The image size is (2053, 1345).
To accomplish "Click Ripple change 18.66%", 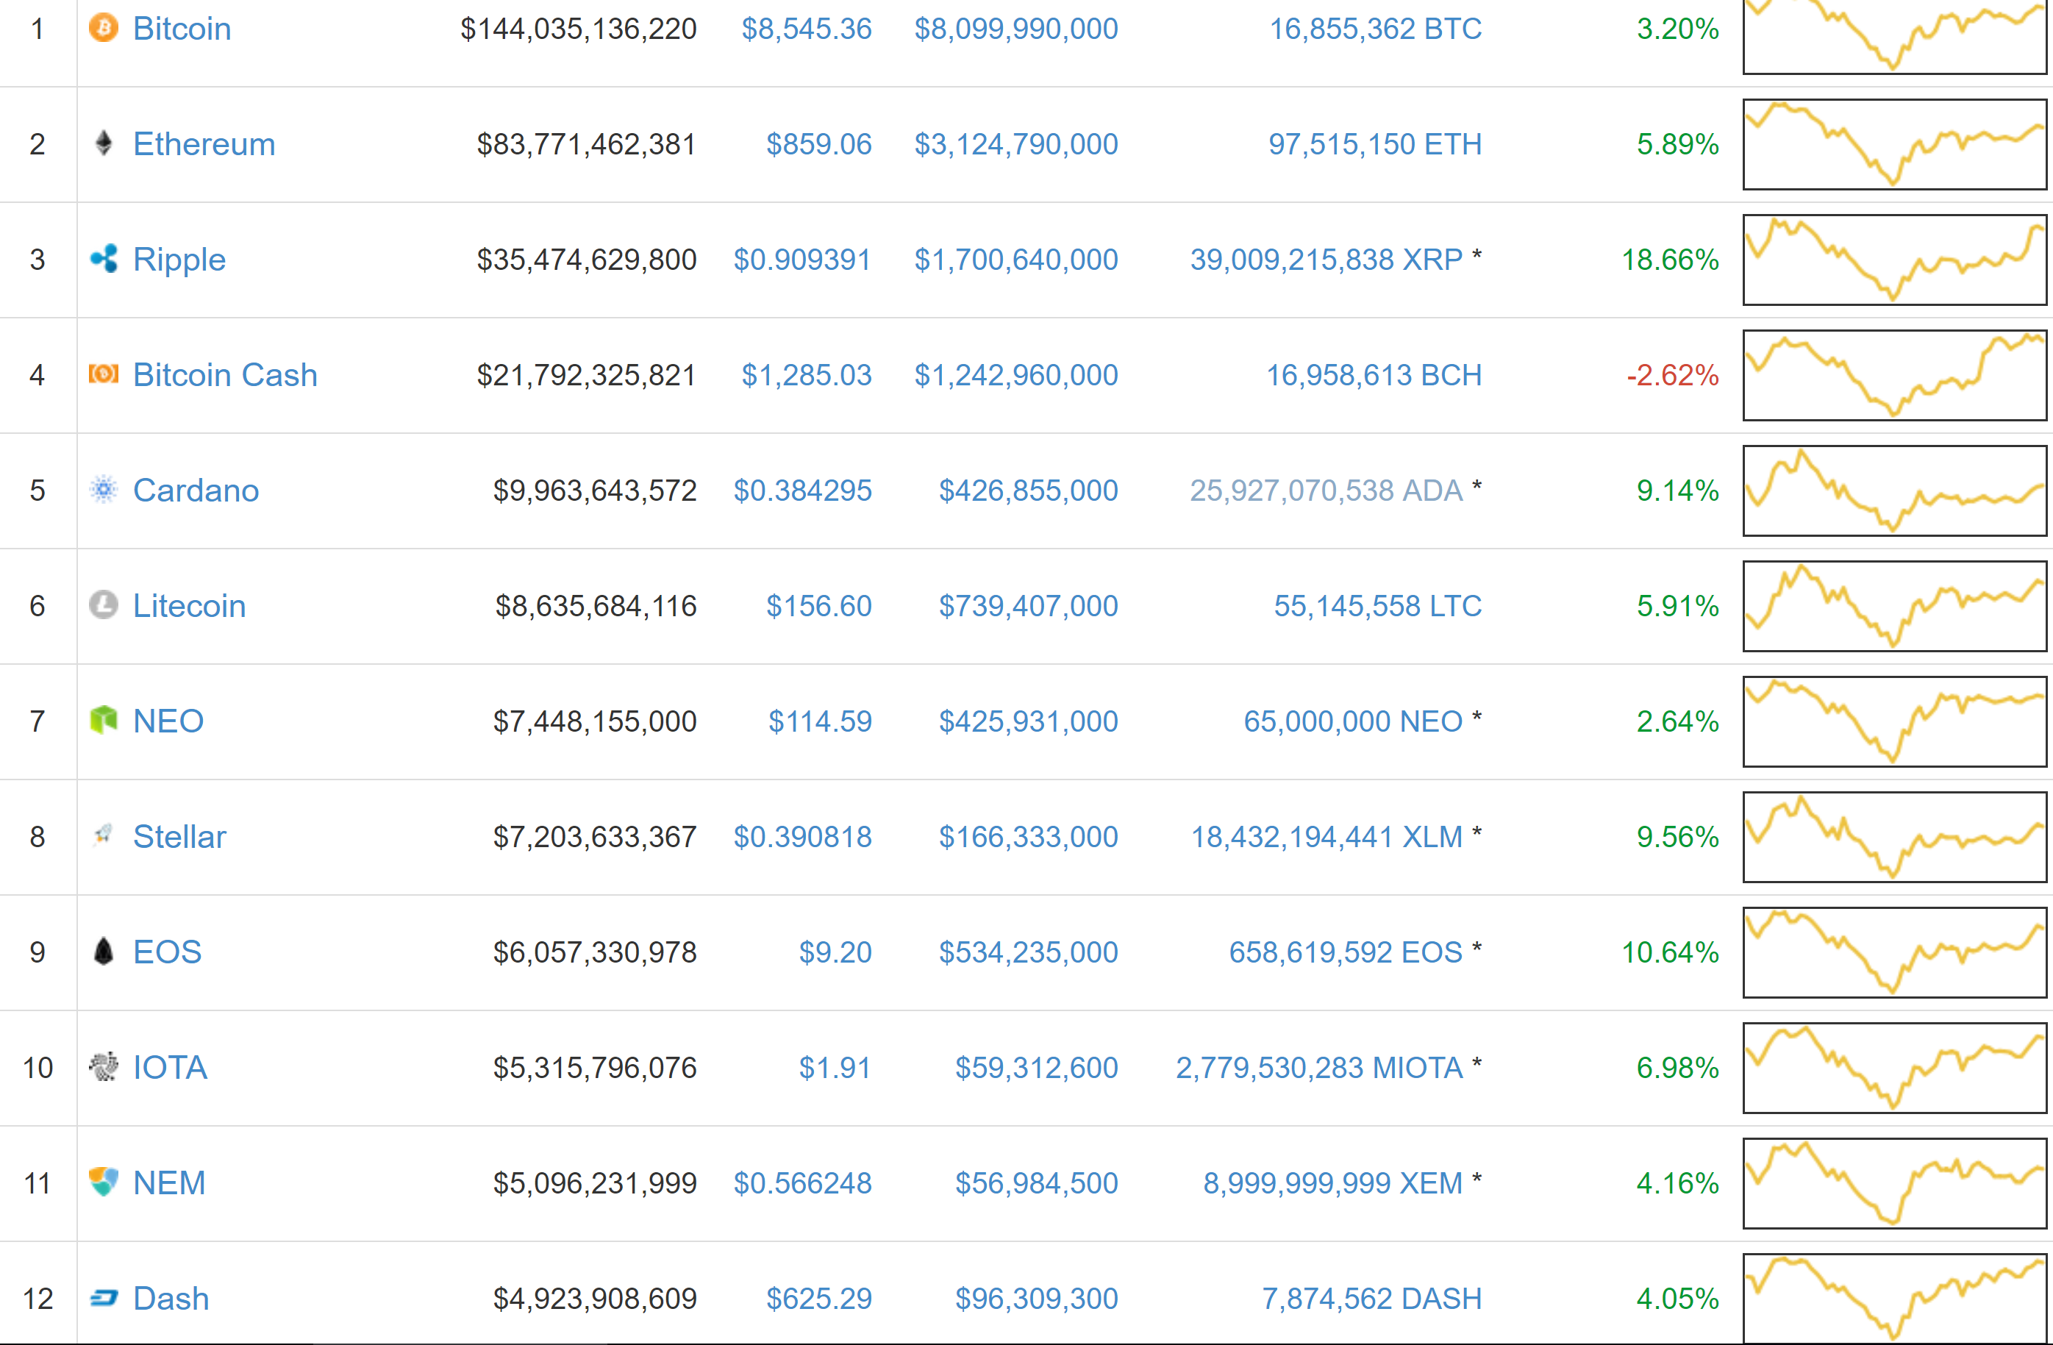I will tap(1670, 260).
